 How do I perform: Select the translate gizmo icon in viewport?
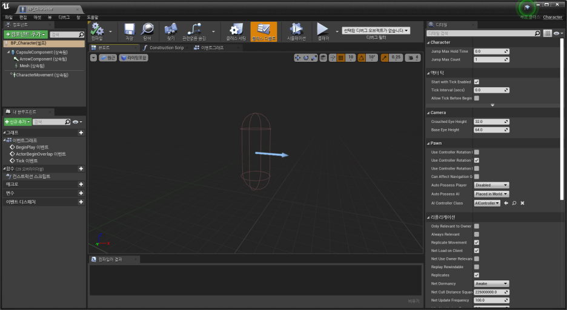pyautogui.click(x=297, y=58)
